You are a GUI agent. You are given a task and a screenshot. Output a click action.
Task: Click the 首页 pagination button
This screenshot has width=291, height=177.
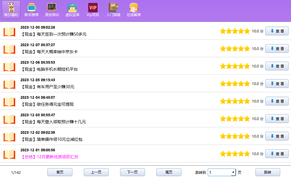60,172
